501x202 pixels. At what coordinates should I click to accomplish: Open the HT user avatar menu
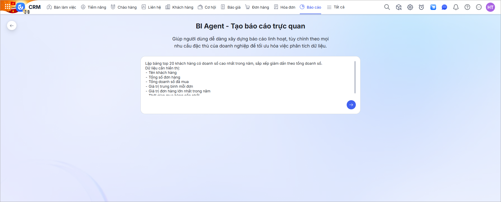pos(490,7)
